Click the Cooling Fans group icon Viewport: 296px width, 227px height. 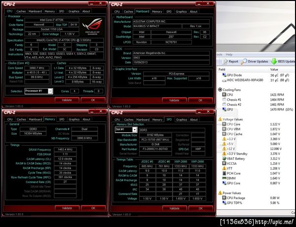click(220, 89)
